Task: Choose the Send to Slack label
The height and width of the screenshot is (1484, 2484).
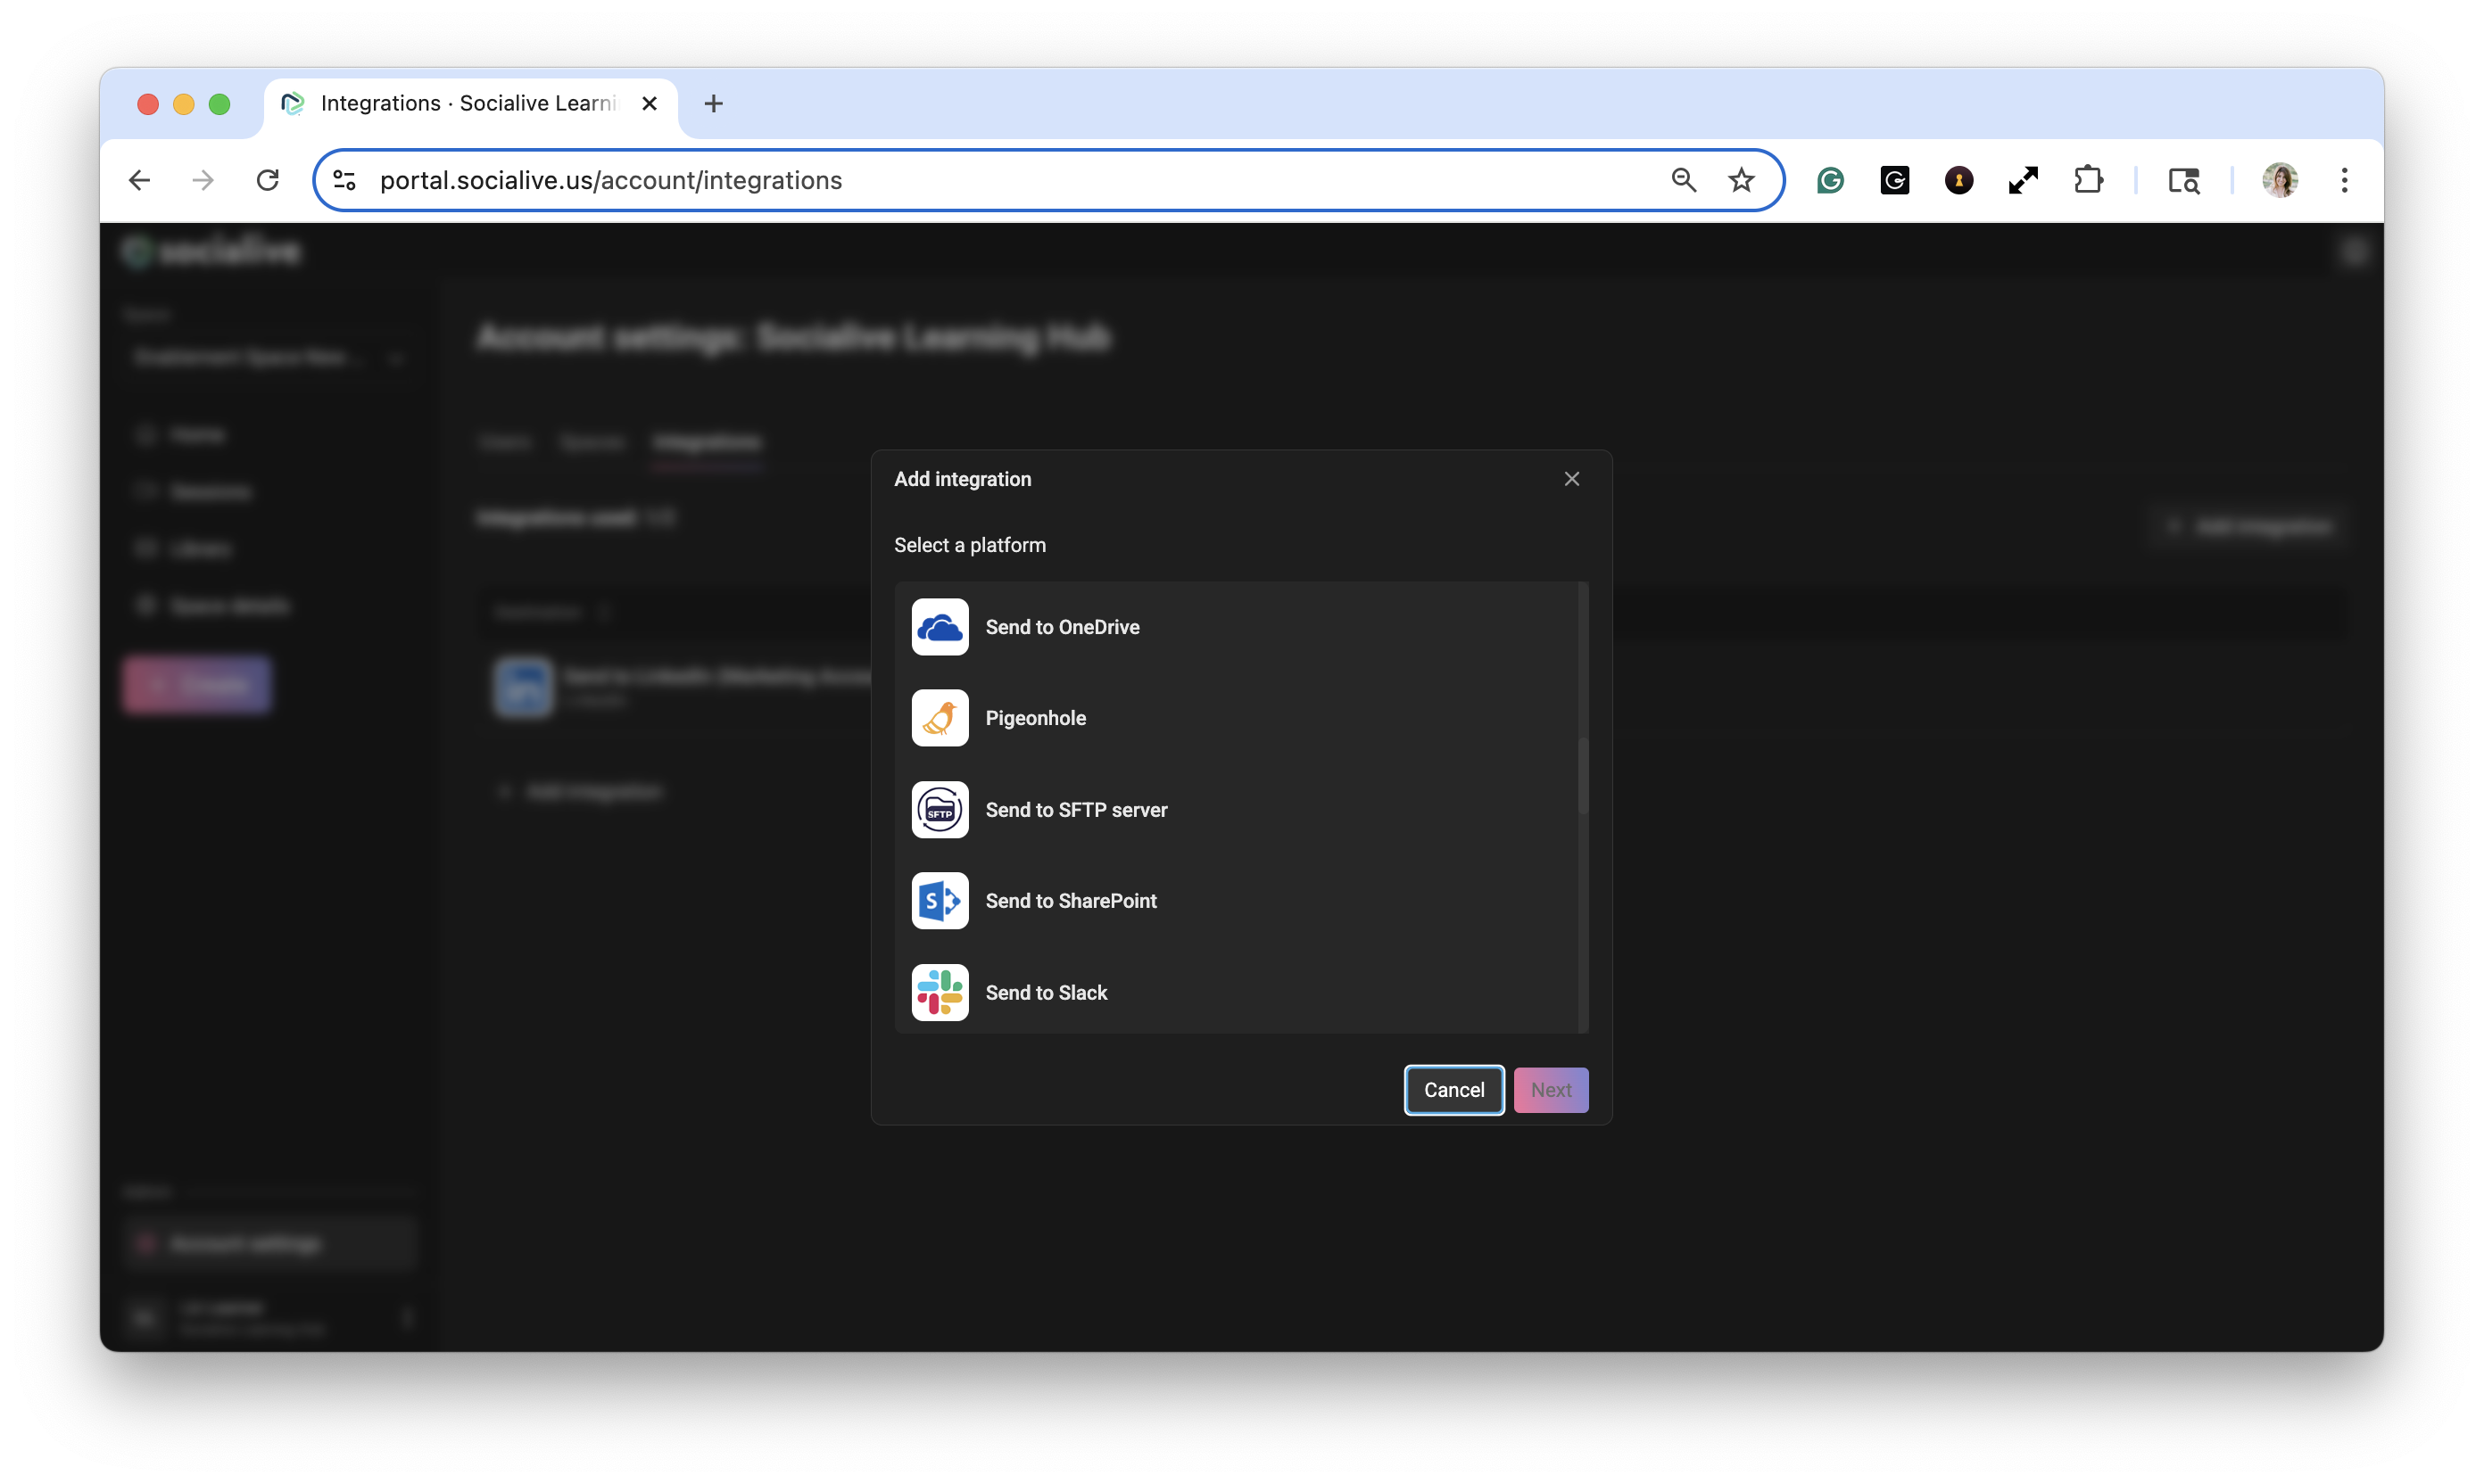Action: pos(1046,993)
